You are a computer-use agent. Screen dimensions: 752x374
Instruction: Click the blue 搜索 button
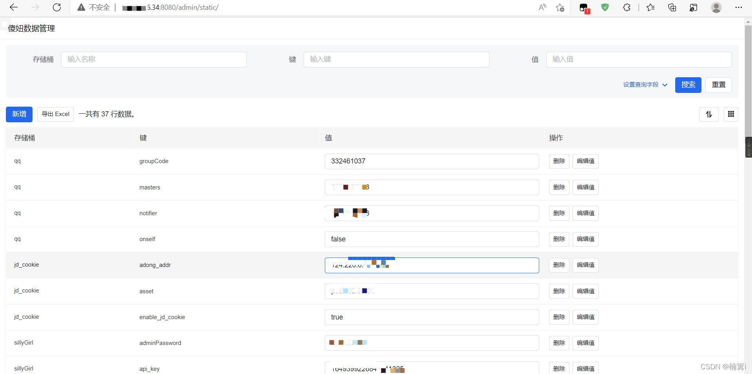click(x=688, y=85)
